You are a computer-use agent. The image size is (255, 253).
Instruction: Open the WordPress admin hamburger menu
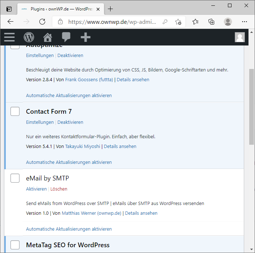click(x=9, y=37)
